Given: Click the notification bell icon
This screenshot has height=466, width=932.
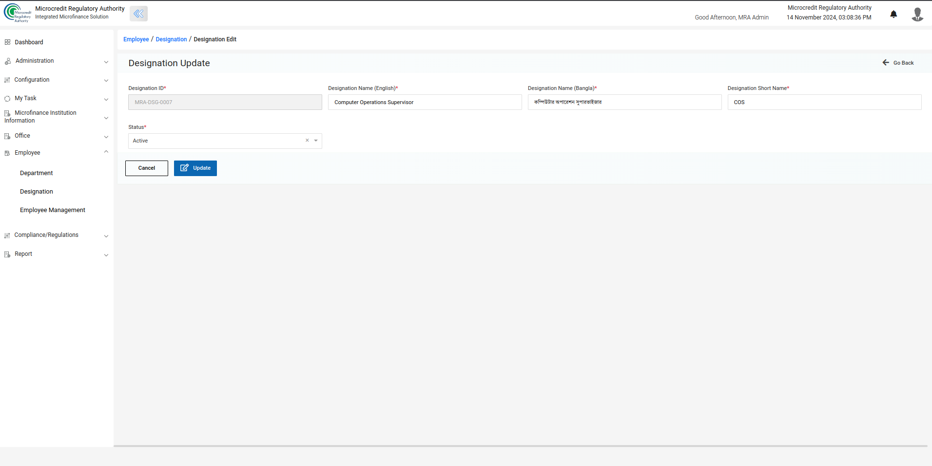Looking at the screenshot, I should coord(893,14).
